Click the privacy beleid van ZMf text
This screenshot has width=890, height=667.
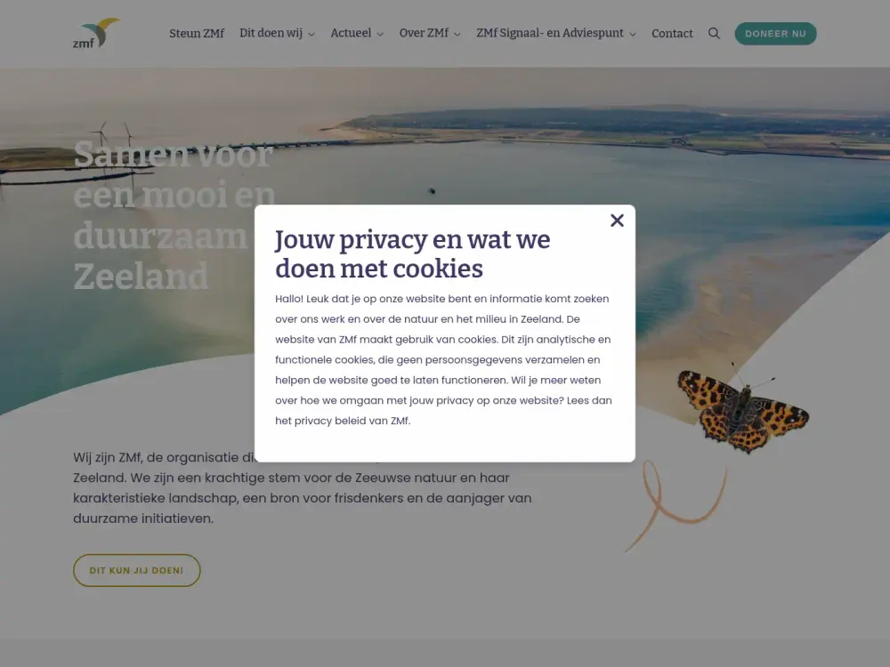coord(352,421)
